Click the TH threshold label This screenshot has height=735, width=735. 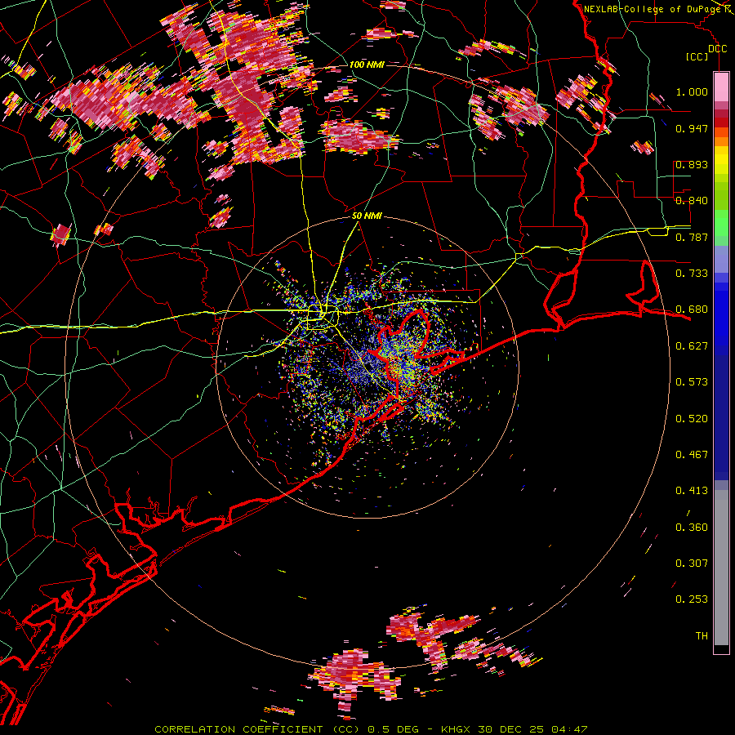702,636
